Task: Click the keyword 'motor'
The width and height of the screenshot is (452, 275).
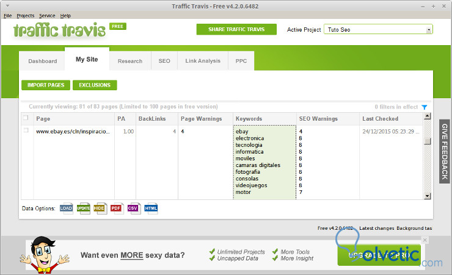Action: pyautogui.click(x=243, y=192)
